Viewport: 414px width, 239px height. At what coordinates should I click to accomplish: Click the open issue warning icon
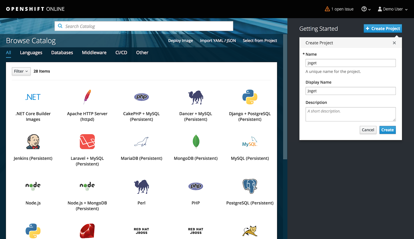point(327,9)
